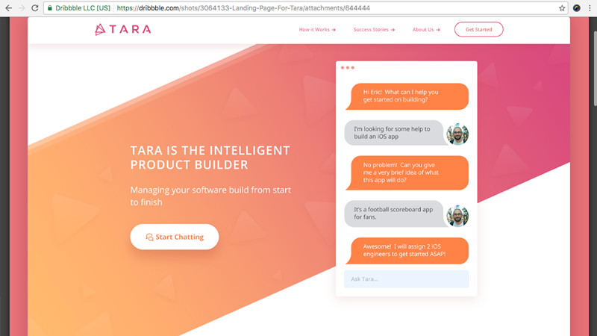Click the Tara triangle logo
The width and height of the screenshot is (597, 336).
click(100, 29)
